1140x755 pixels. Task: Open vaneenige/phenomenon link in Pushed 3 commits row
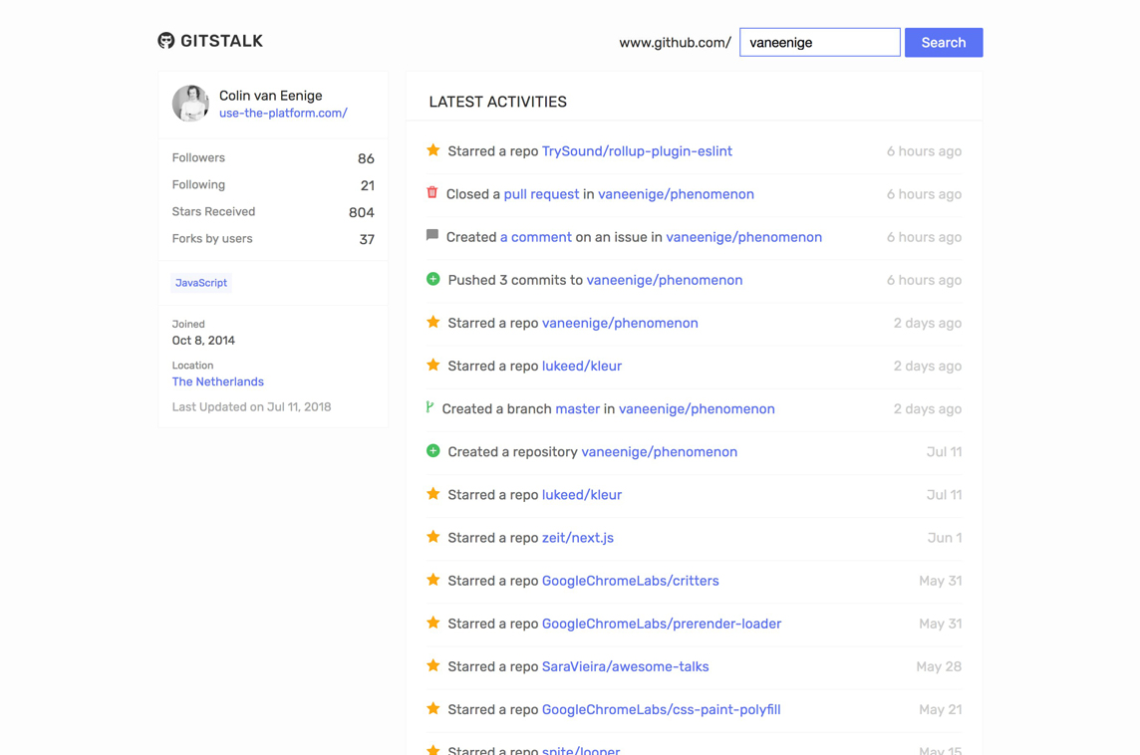(665, 281)
